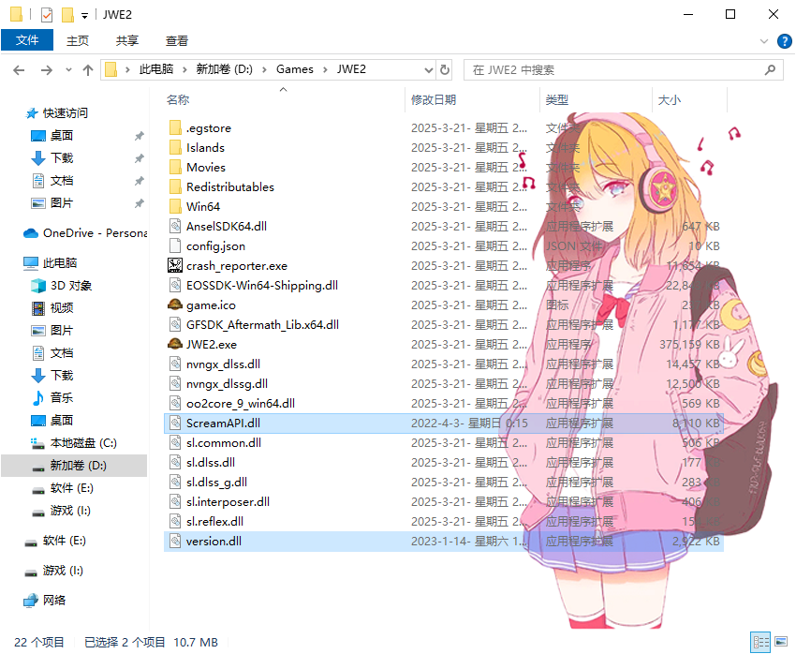The image size is (796, 654).
Task: Select the Redistributables folder icon
Action: click(x=174, y=186)
